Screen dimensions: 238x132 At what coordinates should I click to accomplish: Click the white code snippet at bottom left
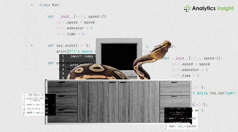coord(34,104)
